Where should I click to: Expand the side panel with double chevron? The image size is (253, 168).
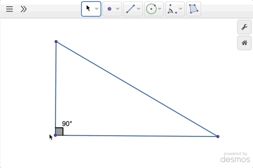(23, 9)
